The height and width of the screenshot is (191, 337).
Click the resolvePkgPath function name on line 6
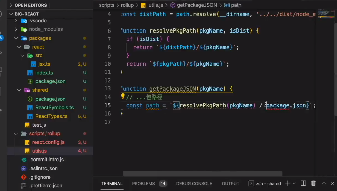[x=173, y=31]
